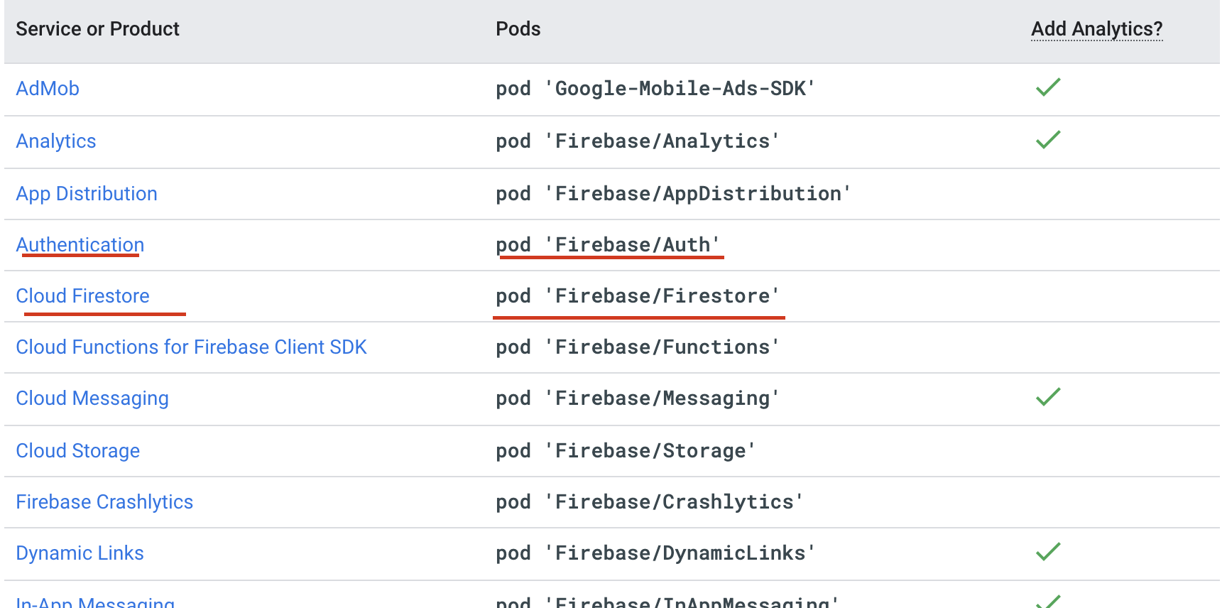Select the pod 'Firebase/Firestore' text

point(638,296)
